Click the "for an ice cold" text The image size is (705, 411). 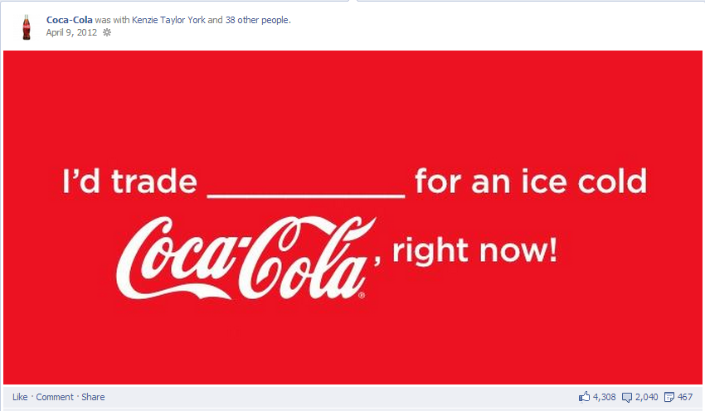tap(531, 181)
